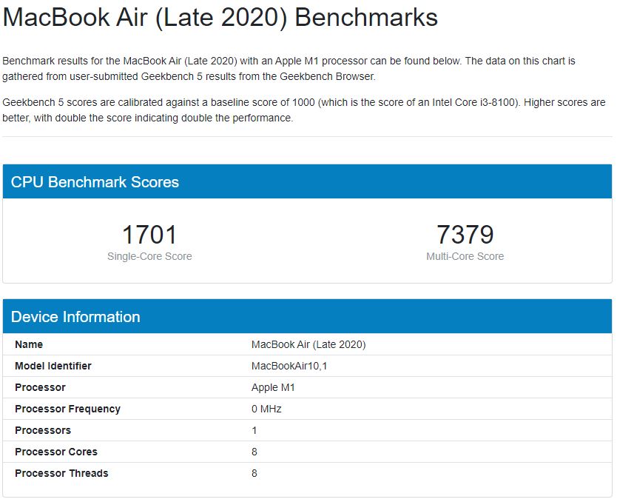Click the Processor Cores value 8

254,452
